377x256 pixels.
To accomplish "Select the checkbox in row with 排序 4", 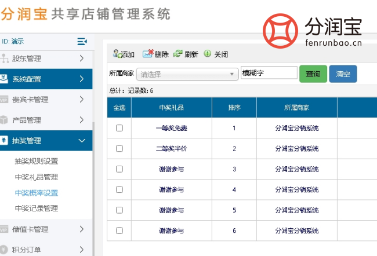I will (x=119, y=190).
